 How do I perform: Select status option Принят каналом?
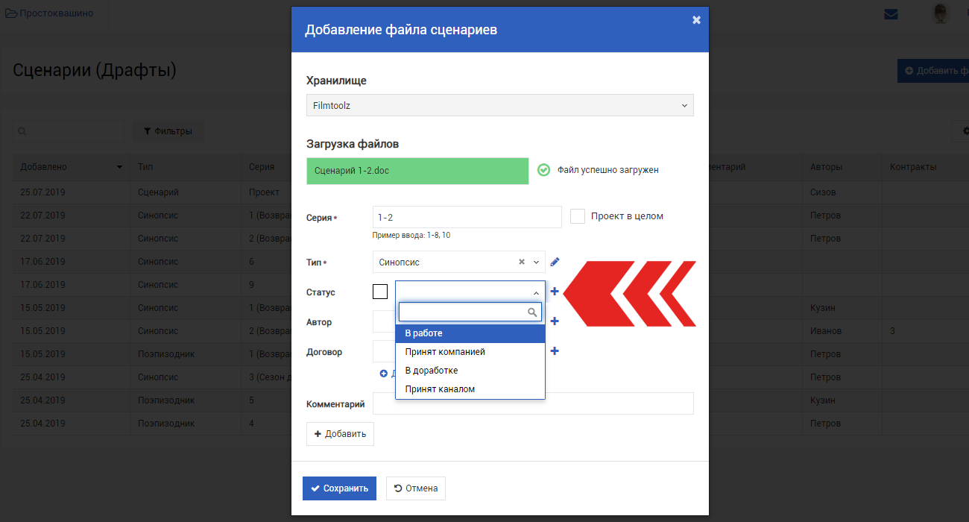click(x=470, y=389)
